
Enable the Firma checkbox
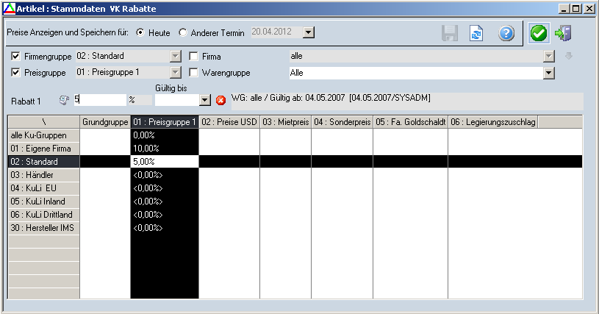(194, 56)
